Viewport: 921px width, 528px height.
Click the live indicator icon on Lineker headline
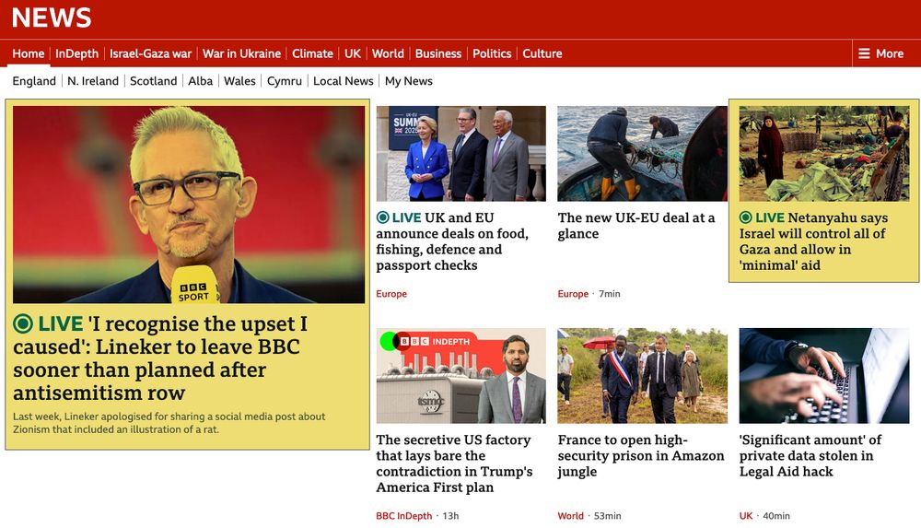(23, 323)
